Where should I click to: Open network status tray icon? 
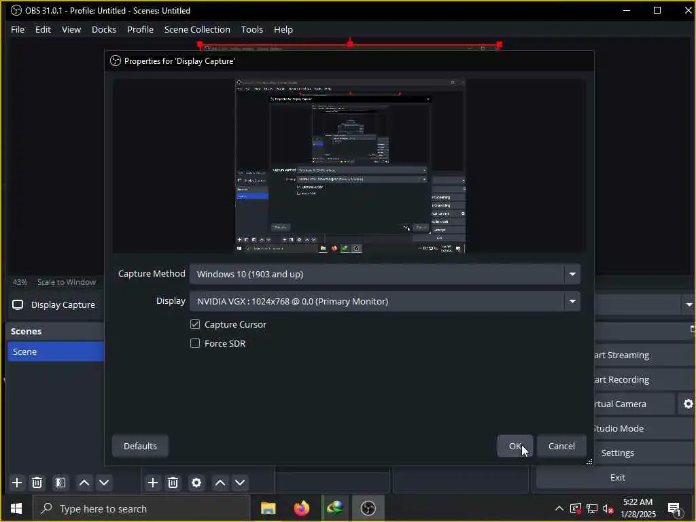pyautogui.click(x=592, y=508)
